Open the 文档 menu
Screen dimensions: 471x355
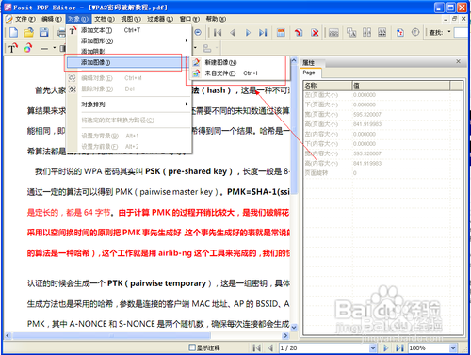pos(105,19)
